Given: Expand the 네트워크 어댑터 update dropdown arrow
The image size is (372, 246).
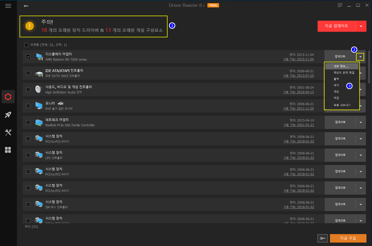Looking at the screenshot, I should pos(361,122).
